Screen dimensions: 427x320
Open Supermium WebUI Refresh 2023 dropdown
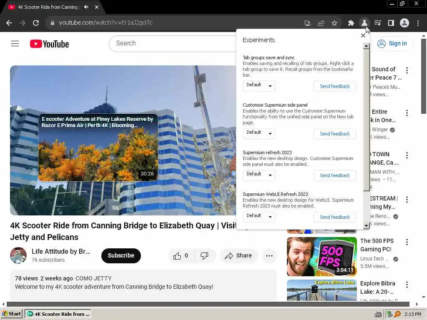(259, 217)
